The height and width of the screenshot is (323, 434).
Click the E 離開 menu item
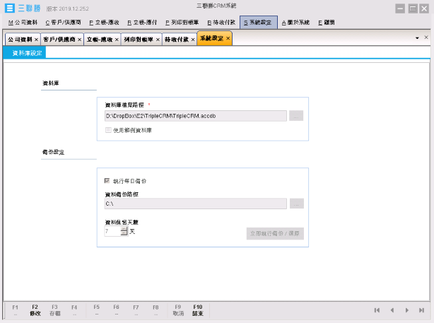[327, 23]
